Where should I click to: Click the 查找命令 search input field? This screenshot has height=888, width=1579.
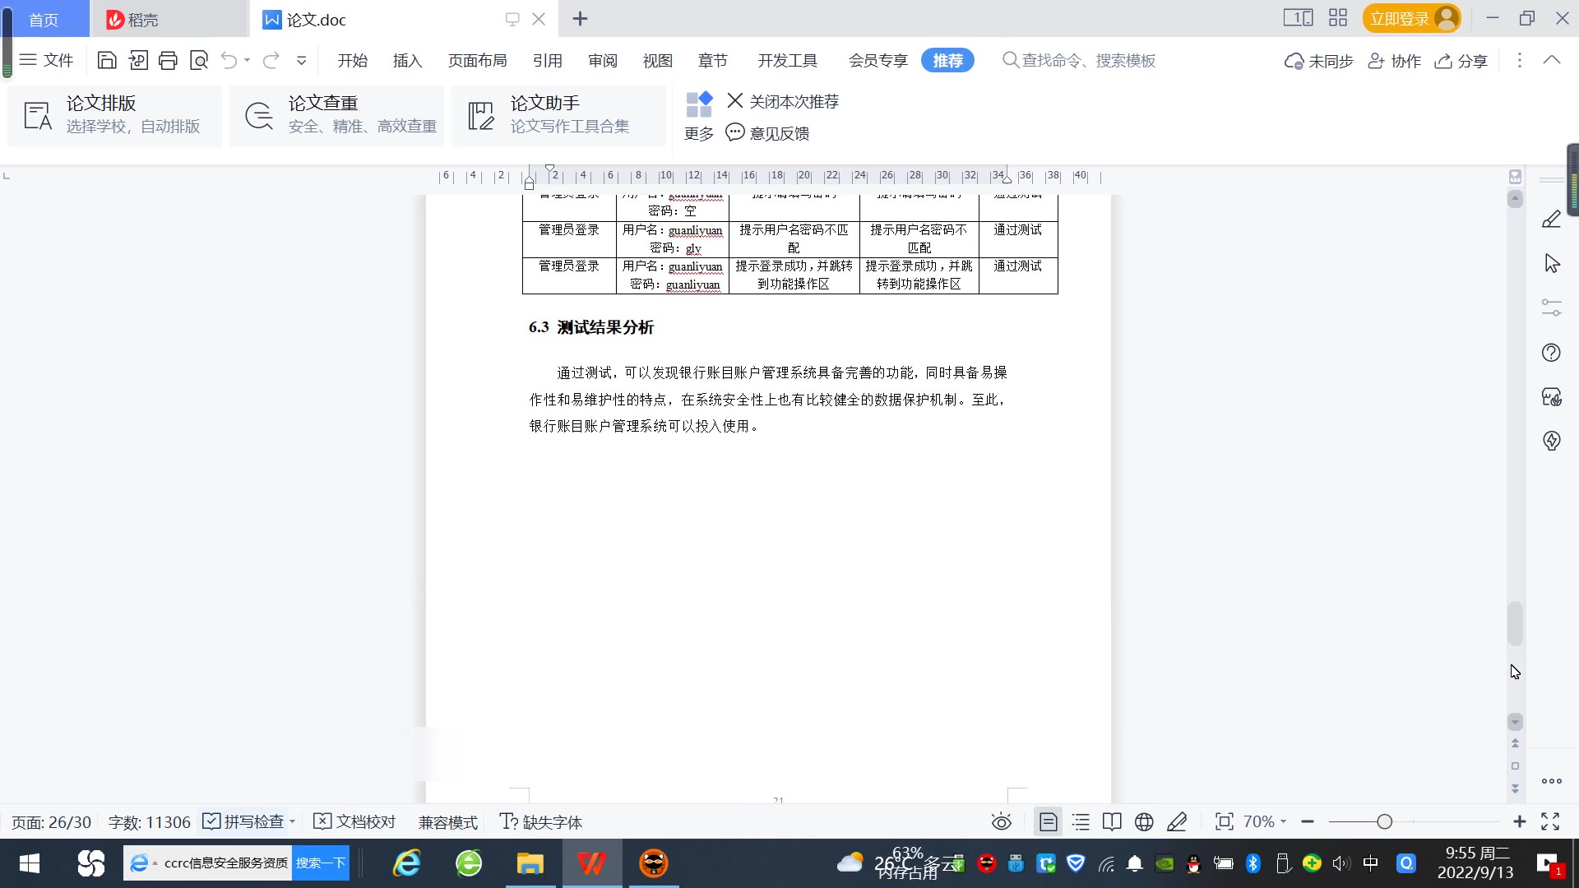pos(1087,60)
